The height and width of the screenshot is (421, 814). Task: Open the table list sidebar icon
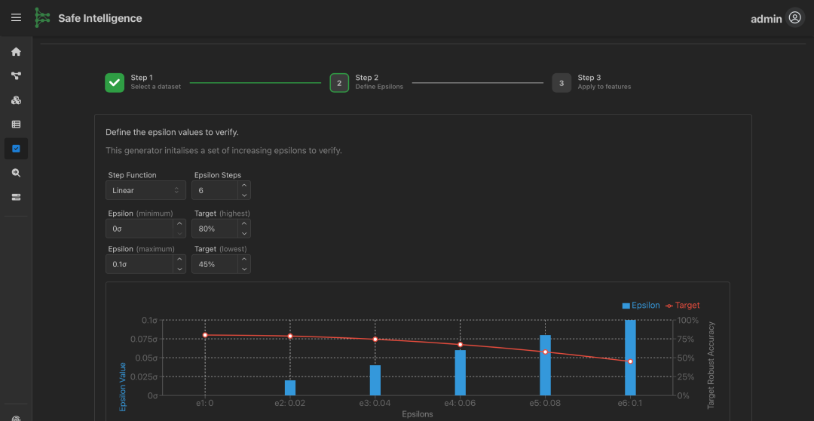coord(16,124)
